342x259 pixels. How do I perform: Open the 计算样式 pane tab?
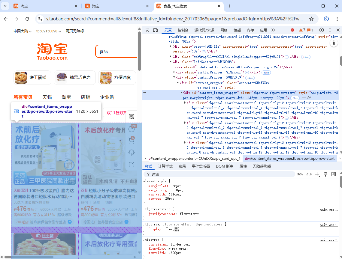coord(165,166)
